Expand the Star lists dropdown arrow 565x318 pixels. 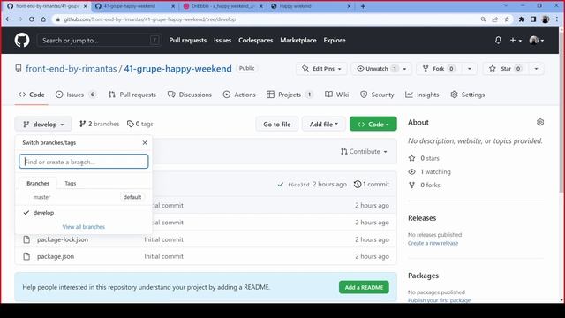click(536, 69)
